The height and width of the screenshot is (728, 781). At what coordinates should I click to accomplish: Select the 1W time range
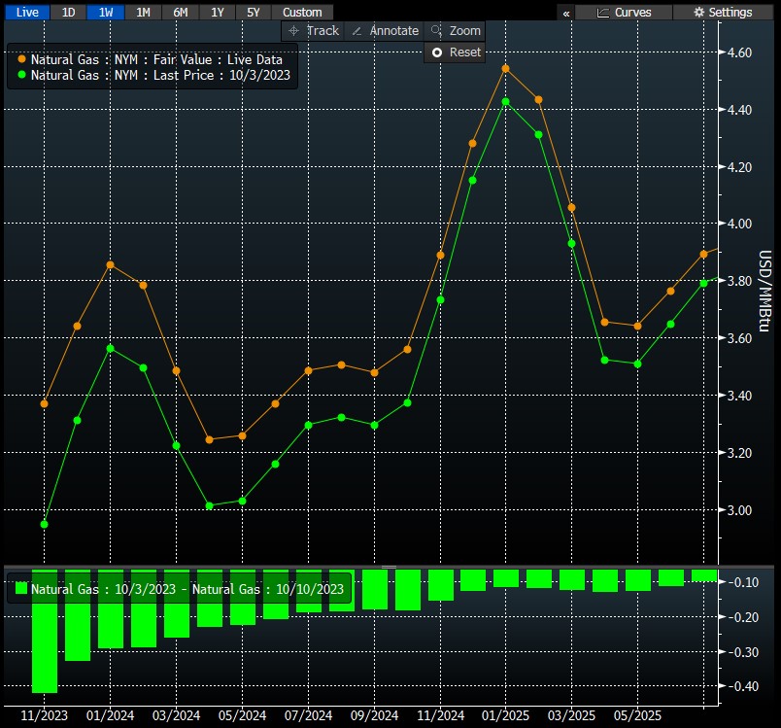click(105, 13)
